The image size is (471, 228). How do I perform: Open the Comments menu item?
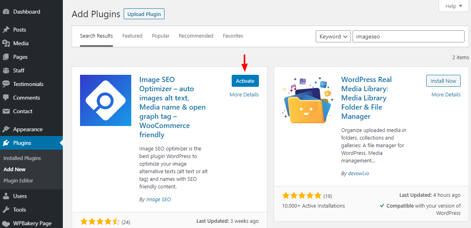[26, 98]
